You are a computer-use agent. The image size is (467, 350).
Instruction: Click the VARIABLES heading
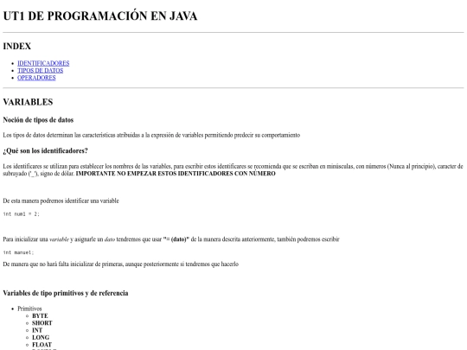pyautogui.click(x=28, y=102)
